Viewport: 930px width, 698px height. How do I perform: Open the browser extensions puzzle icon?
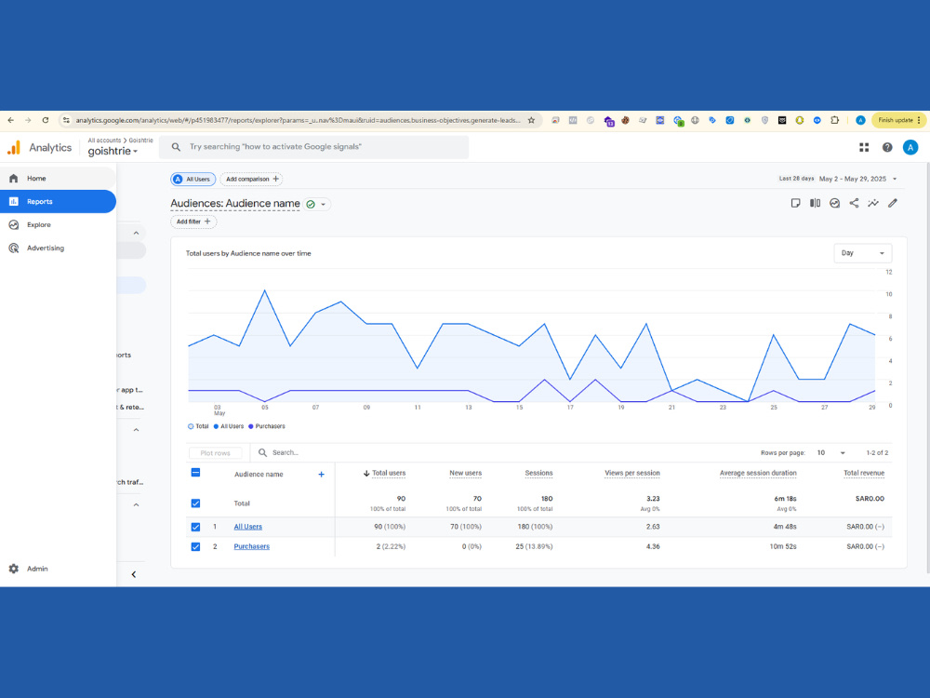pos(834,120)
